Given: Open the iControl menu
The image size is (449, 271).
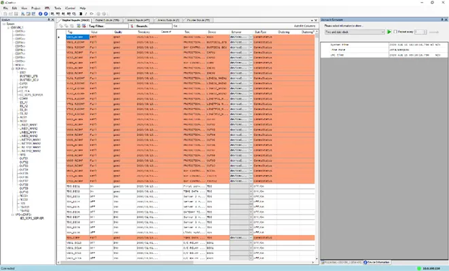Looking at the screenshot, I should 70,8.
